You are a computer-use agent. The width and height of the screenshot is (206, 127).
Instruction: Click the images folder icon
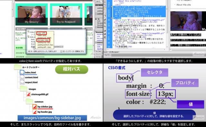pos(23,89)
